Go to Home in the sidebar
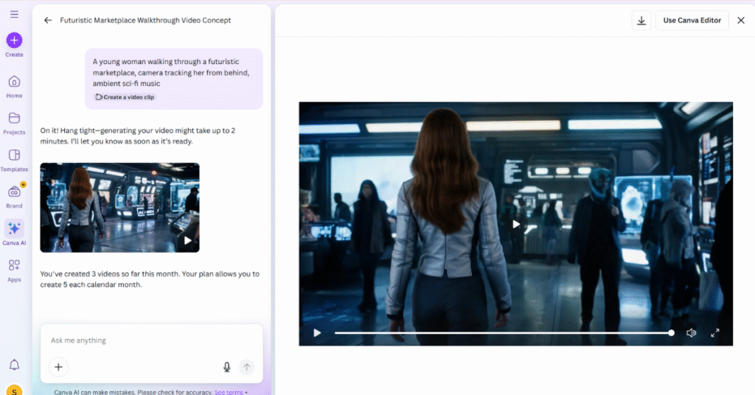Viewport: 755px width, 395px height. click(14, 87)
